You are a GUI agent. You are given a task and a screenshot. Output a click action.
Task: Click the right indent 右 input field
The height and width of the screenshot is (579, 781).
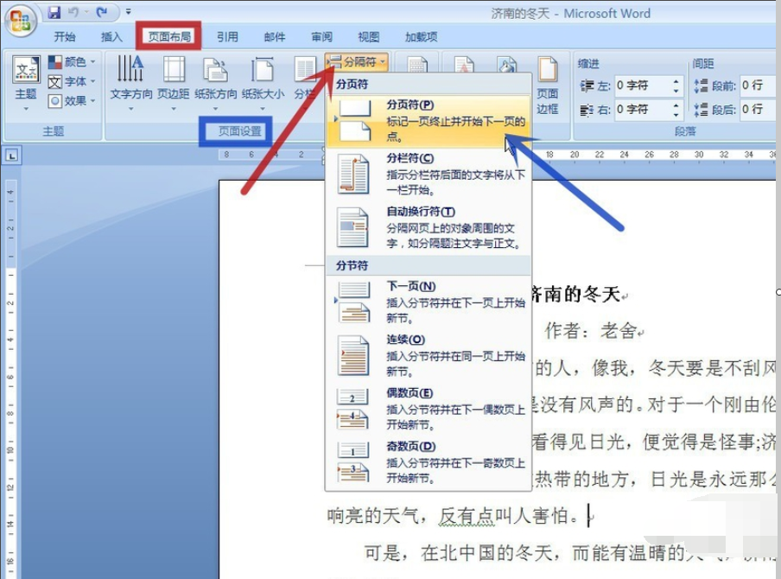642,109
